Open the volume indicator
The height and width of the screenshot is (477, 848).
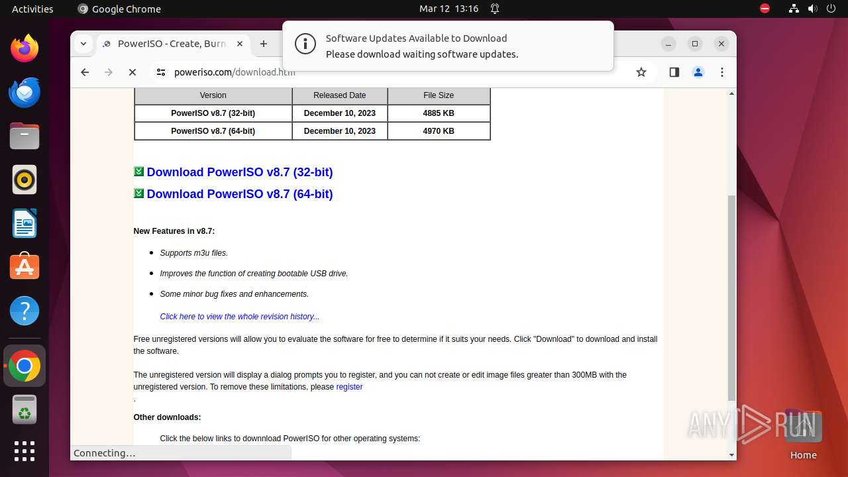point(812,9)
